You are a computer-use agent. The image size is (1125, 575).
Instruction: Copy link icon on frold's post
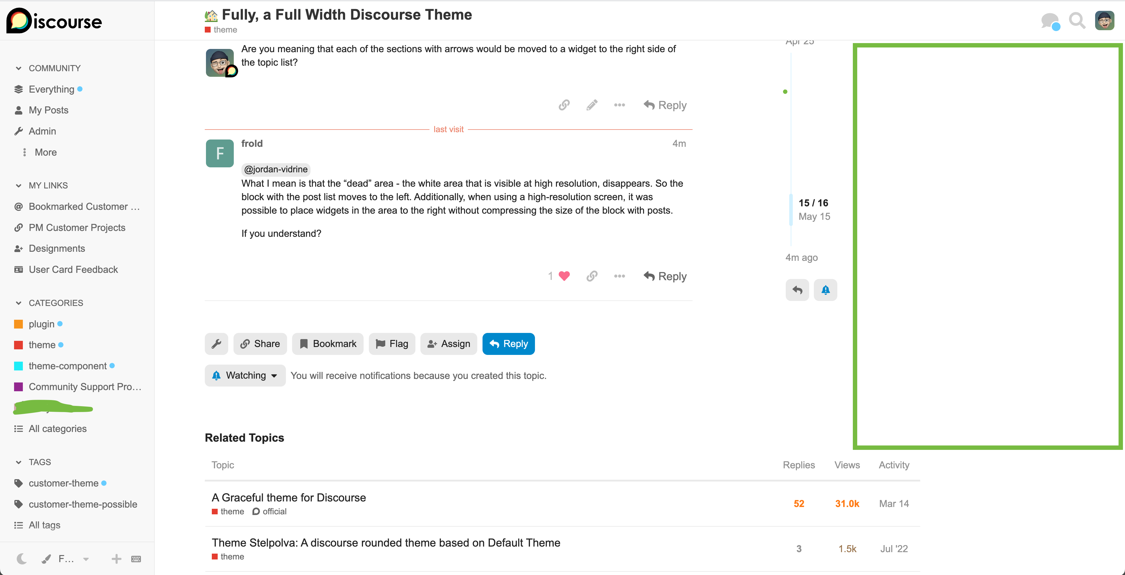click(x=592, y=276)
